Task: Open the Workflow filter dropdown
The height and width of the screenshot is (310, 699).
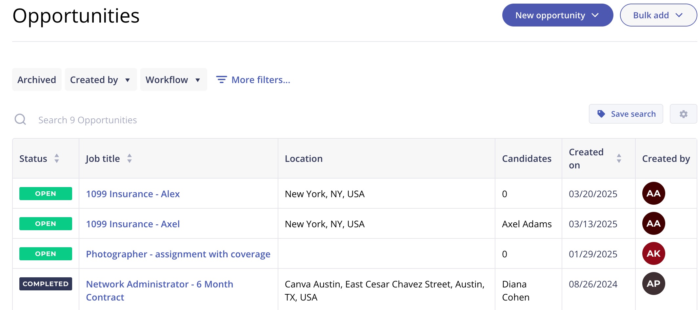Action: [x=173, y=79]
